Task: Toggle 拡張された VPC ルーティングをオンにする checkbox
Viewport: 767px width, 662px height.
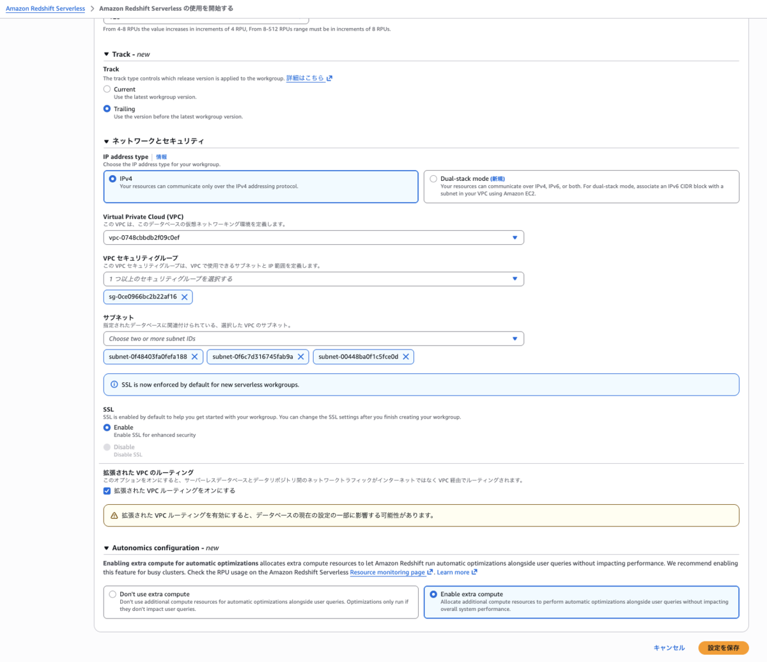Action: tap(107, 491)
